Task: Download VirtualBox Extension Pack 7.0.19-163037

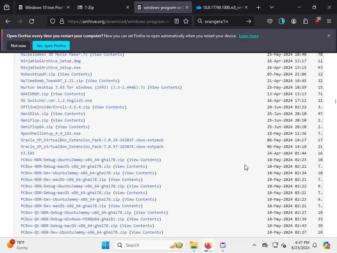Action: 92,140
